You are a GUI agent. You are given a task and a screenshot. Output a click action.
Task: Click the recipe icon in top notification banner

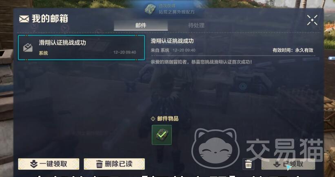pyautogui.click(x=151, y=9)
